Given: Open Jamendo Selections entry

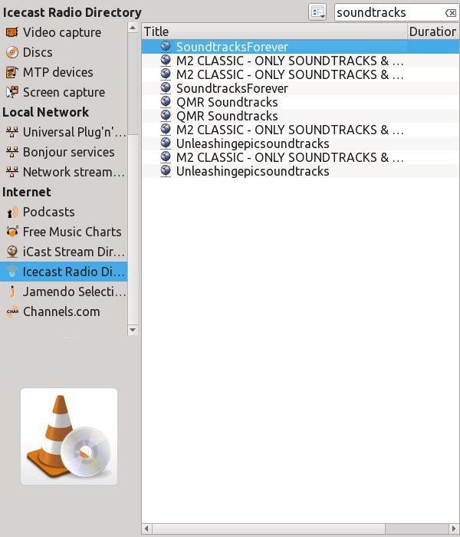Looking at the screenshot, I should [x=64, y=292].
